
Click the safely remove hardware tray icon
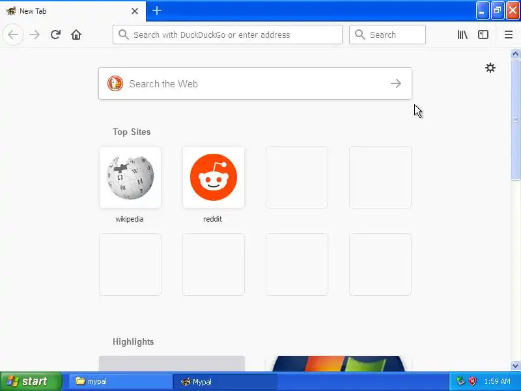pos(460,381)
